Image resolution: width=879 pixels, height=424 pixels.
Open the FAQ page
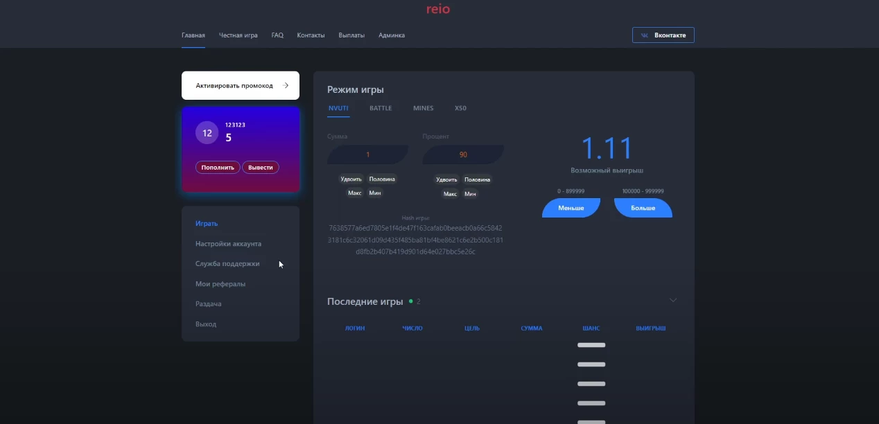(277, 35)
